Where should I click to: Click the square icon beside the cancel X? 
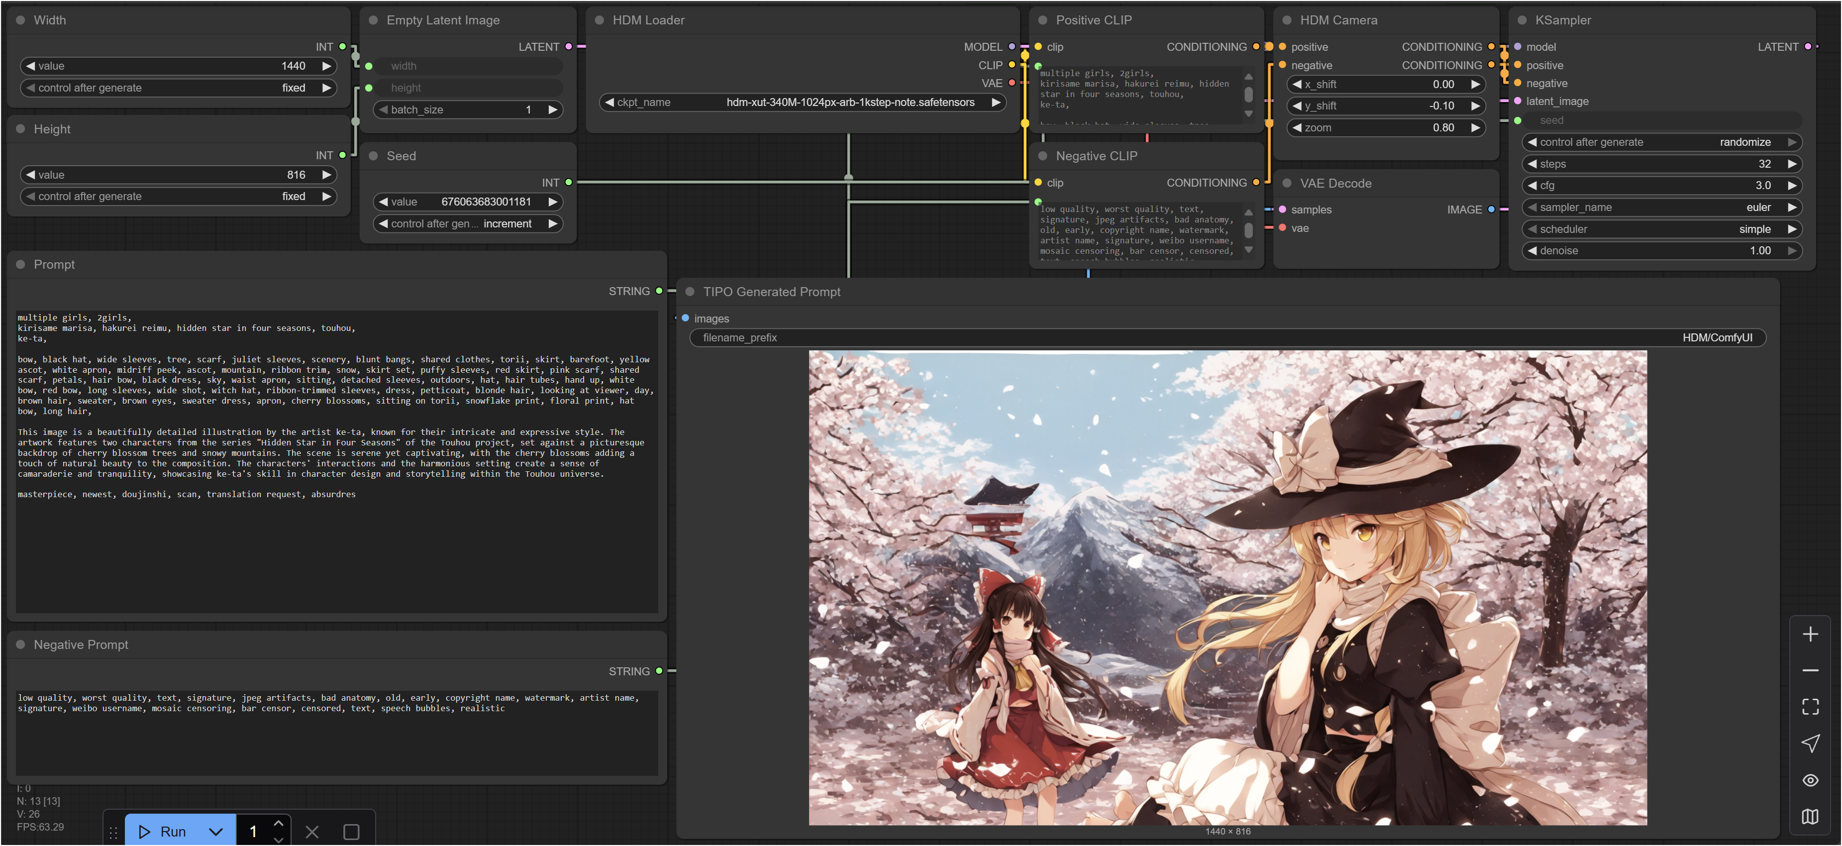click(x=351, y=832)
